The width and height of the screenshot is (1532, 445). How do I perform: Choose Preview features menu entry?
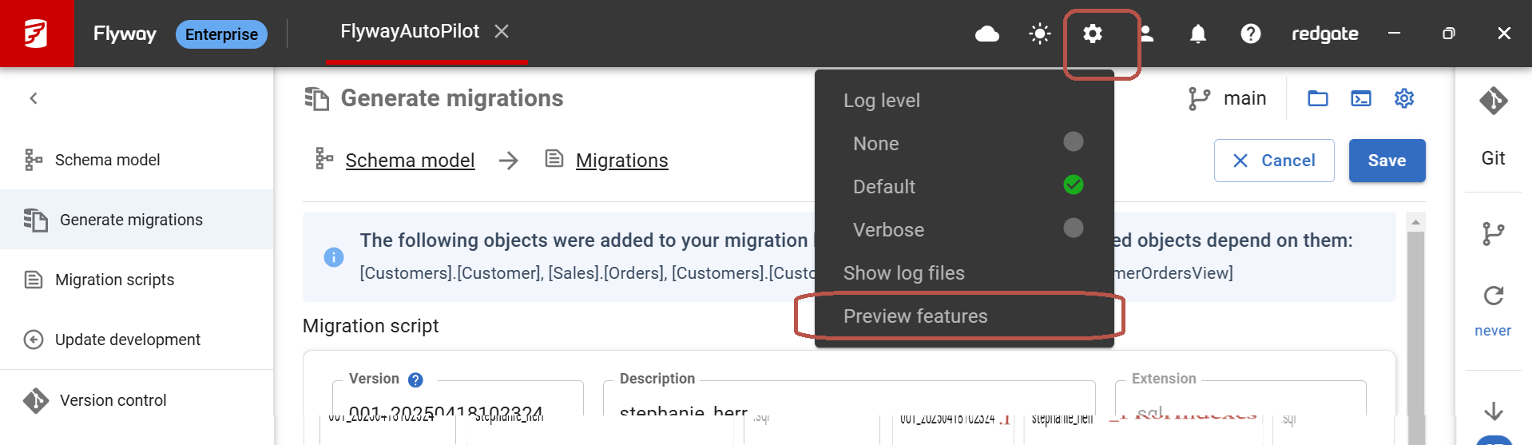pyautogui.click(x=964, y=316)
